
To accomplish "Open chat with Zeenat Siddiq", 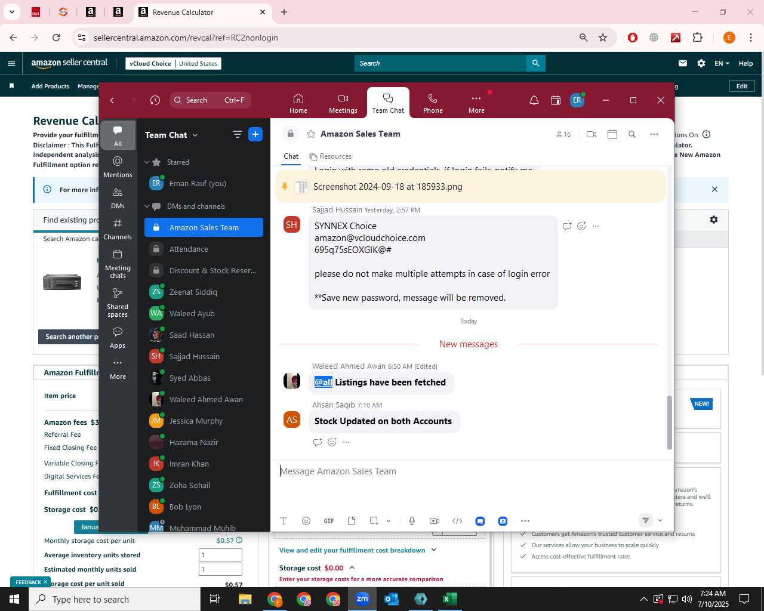I will click(x=204, y=292).
